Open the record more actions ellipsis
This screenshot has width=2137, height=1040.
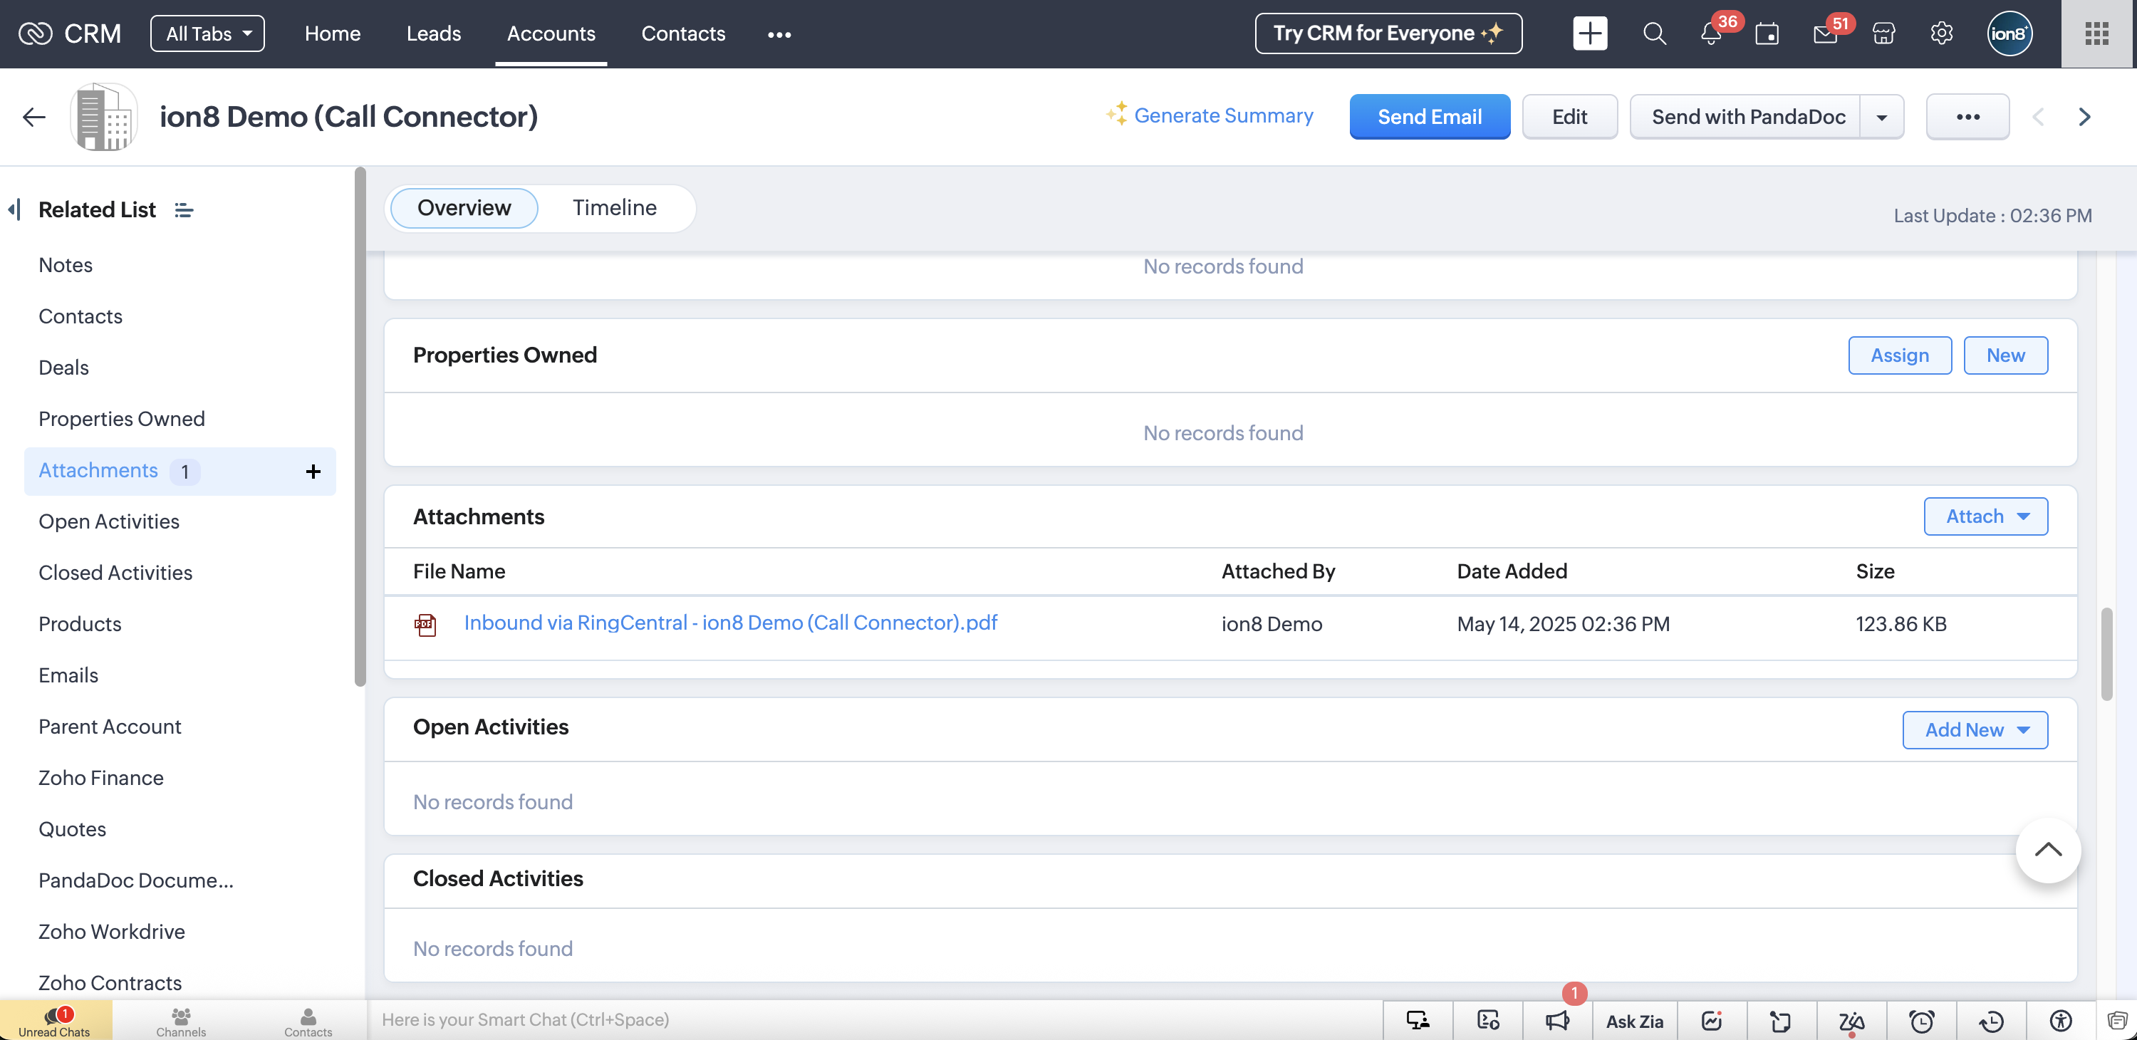coord(1967,117)
